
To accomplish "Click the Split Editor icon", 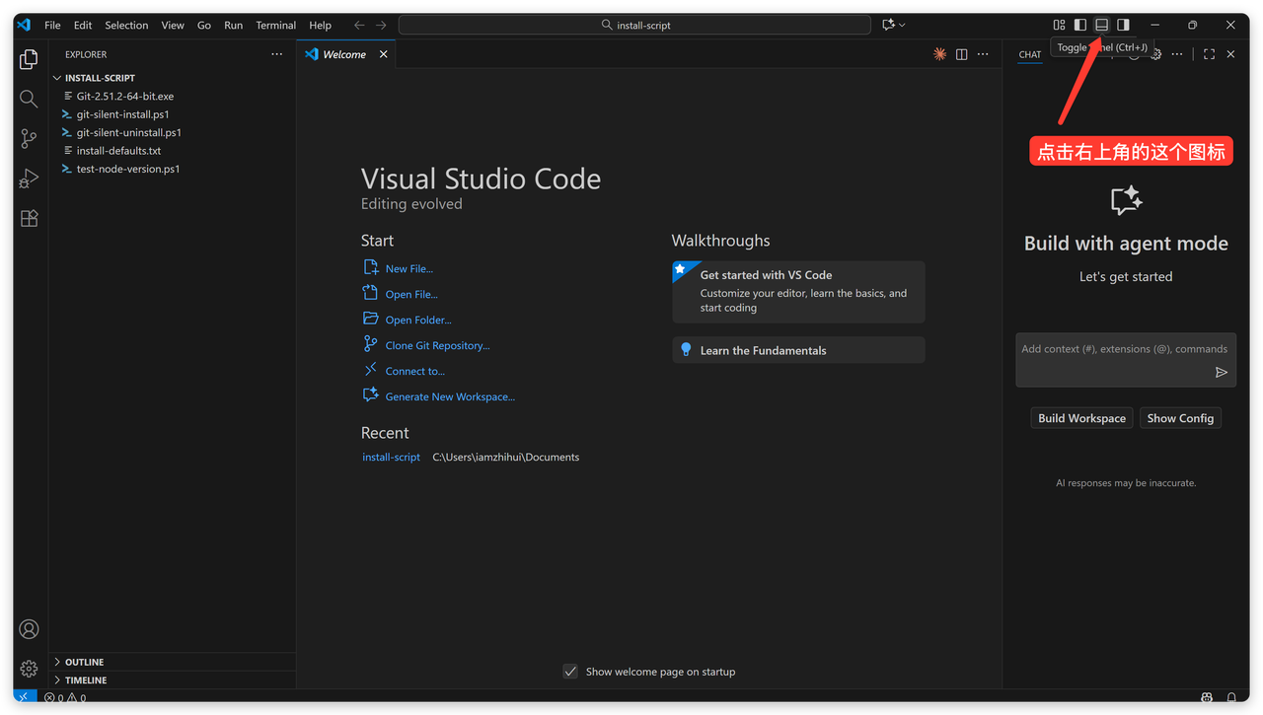I will [961, 54].
